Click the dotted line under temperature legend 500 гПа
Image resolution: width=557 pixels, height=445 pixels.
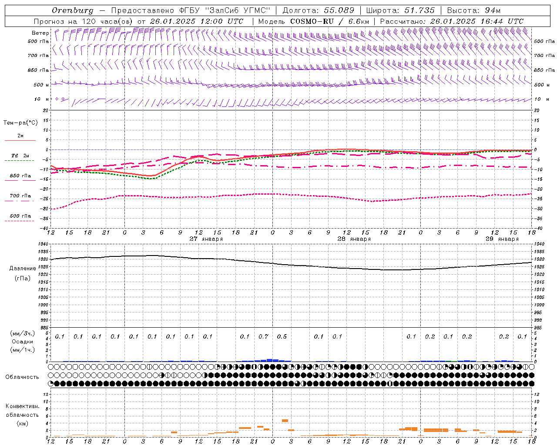[19, 221]
